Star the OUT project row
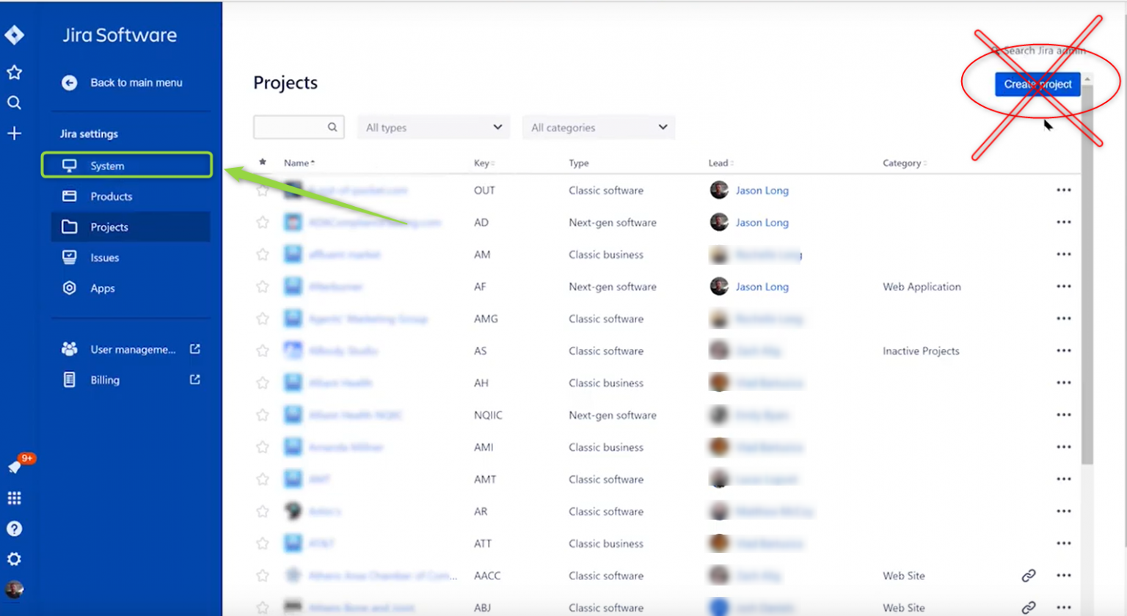 [x=262, y=190]
